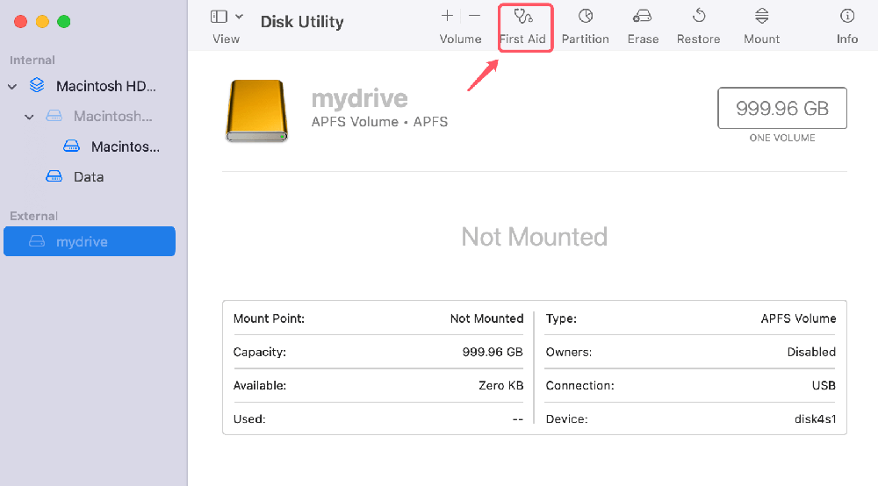Select the Restore icon

pyautogui.click(x=699, y=17)
